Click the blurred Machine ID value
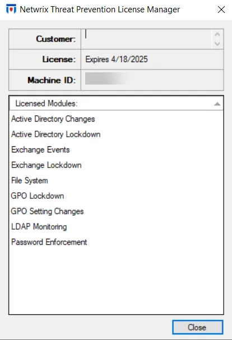Image resolution: width=232 pixels, height=340 pixels. (x=106, y=79)
